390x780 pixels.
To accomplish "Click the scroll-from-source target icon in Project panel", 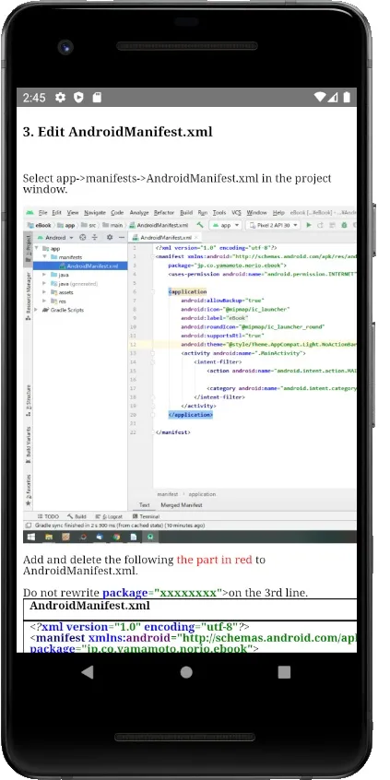I will [x=83, y=237].
